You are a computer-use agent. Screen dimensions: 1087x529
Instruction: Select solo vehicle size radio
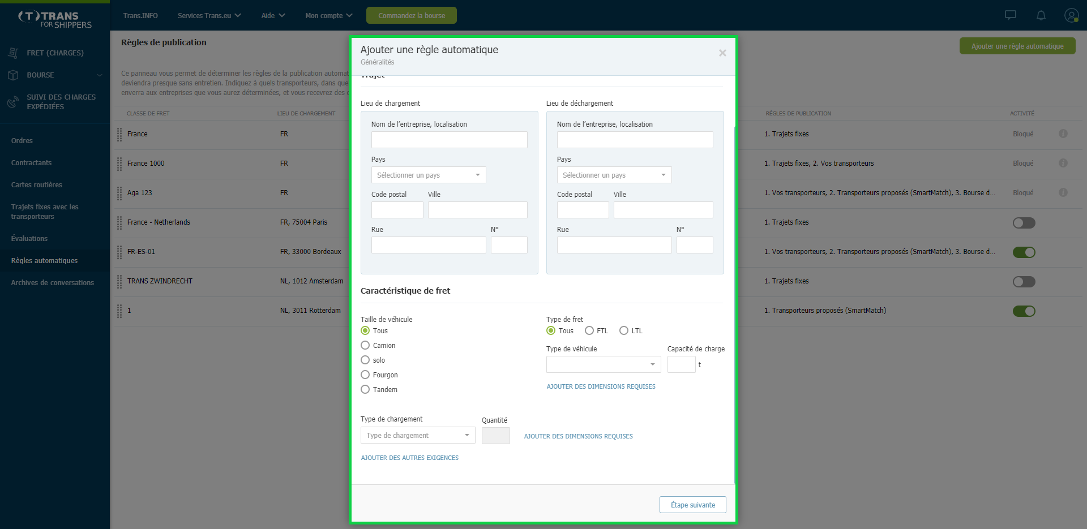pyautogui.click(x=365, y=360)
